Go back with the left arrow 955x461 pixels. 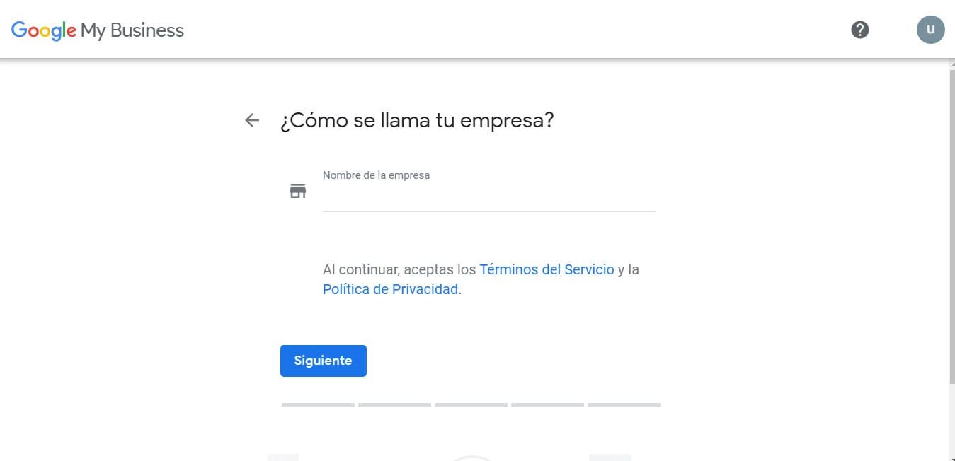pyautogui.click(x=252, y=120)
